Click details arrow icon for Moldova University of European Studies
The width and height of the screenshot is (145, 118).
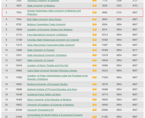[x=94, y=84]
